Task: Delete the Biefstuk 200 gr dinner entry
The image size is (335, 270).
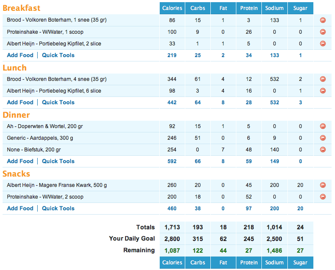Action: click(322, 149)
